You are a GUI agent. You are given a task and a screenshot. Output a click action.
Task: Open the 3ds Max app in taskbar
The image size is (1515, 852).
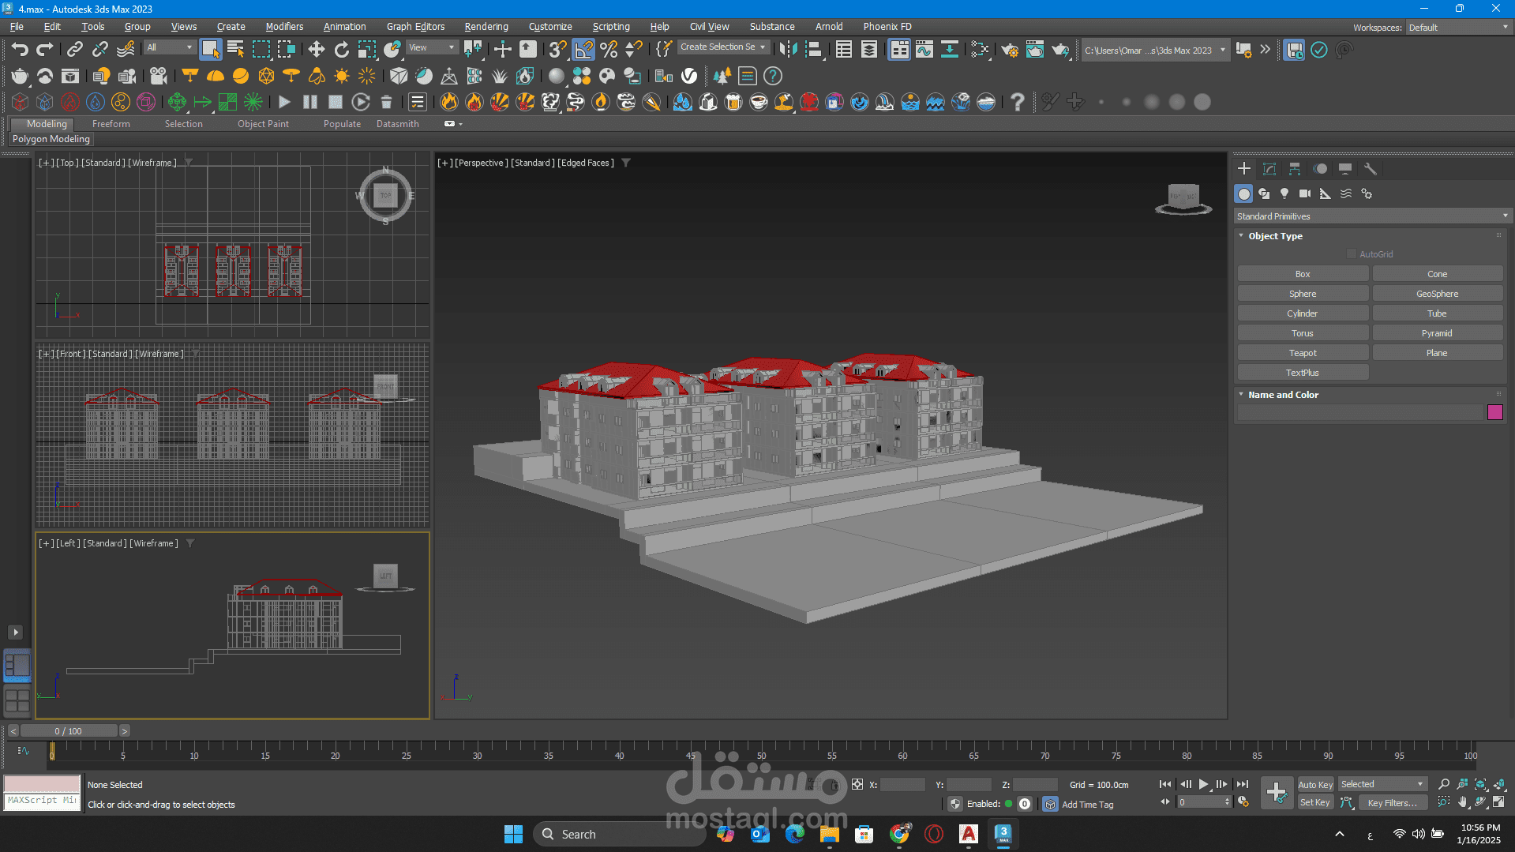pos(1003,834)
